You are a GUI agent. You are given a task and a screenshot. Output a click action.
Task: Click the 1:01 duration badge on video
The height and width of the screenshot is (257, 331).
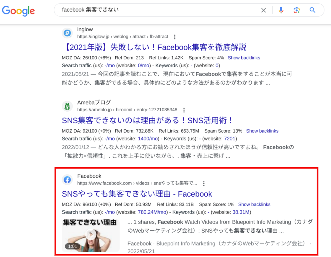pos(73,246)
